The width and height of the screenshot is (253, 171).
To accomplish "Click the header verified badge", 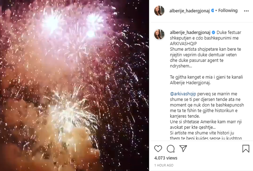I will point(213,11).
